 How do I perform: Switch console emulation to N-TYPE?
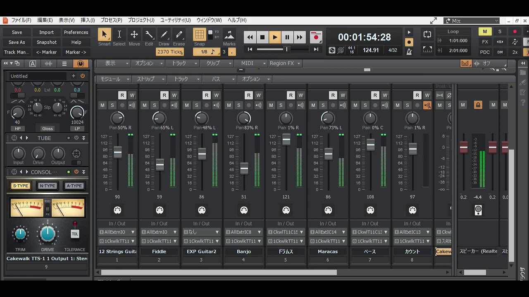(48, 186)
